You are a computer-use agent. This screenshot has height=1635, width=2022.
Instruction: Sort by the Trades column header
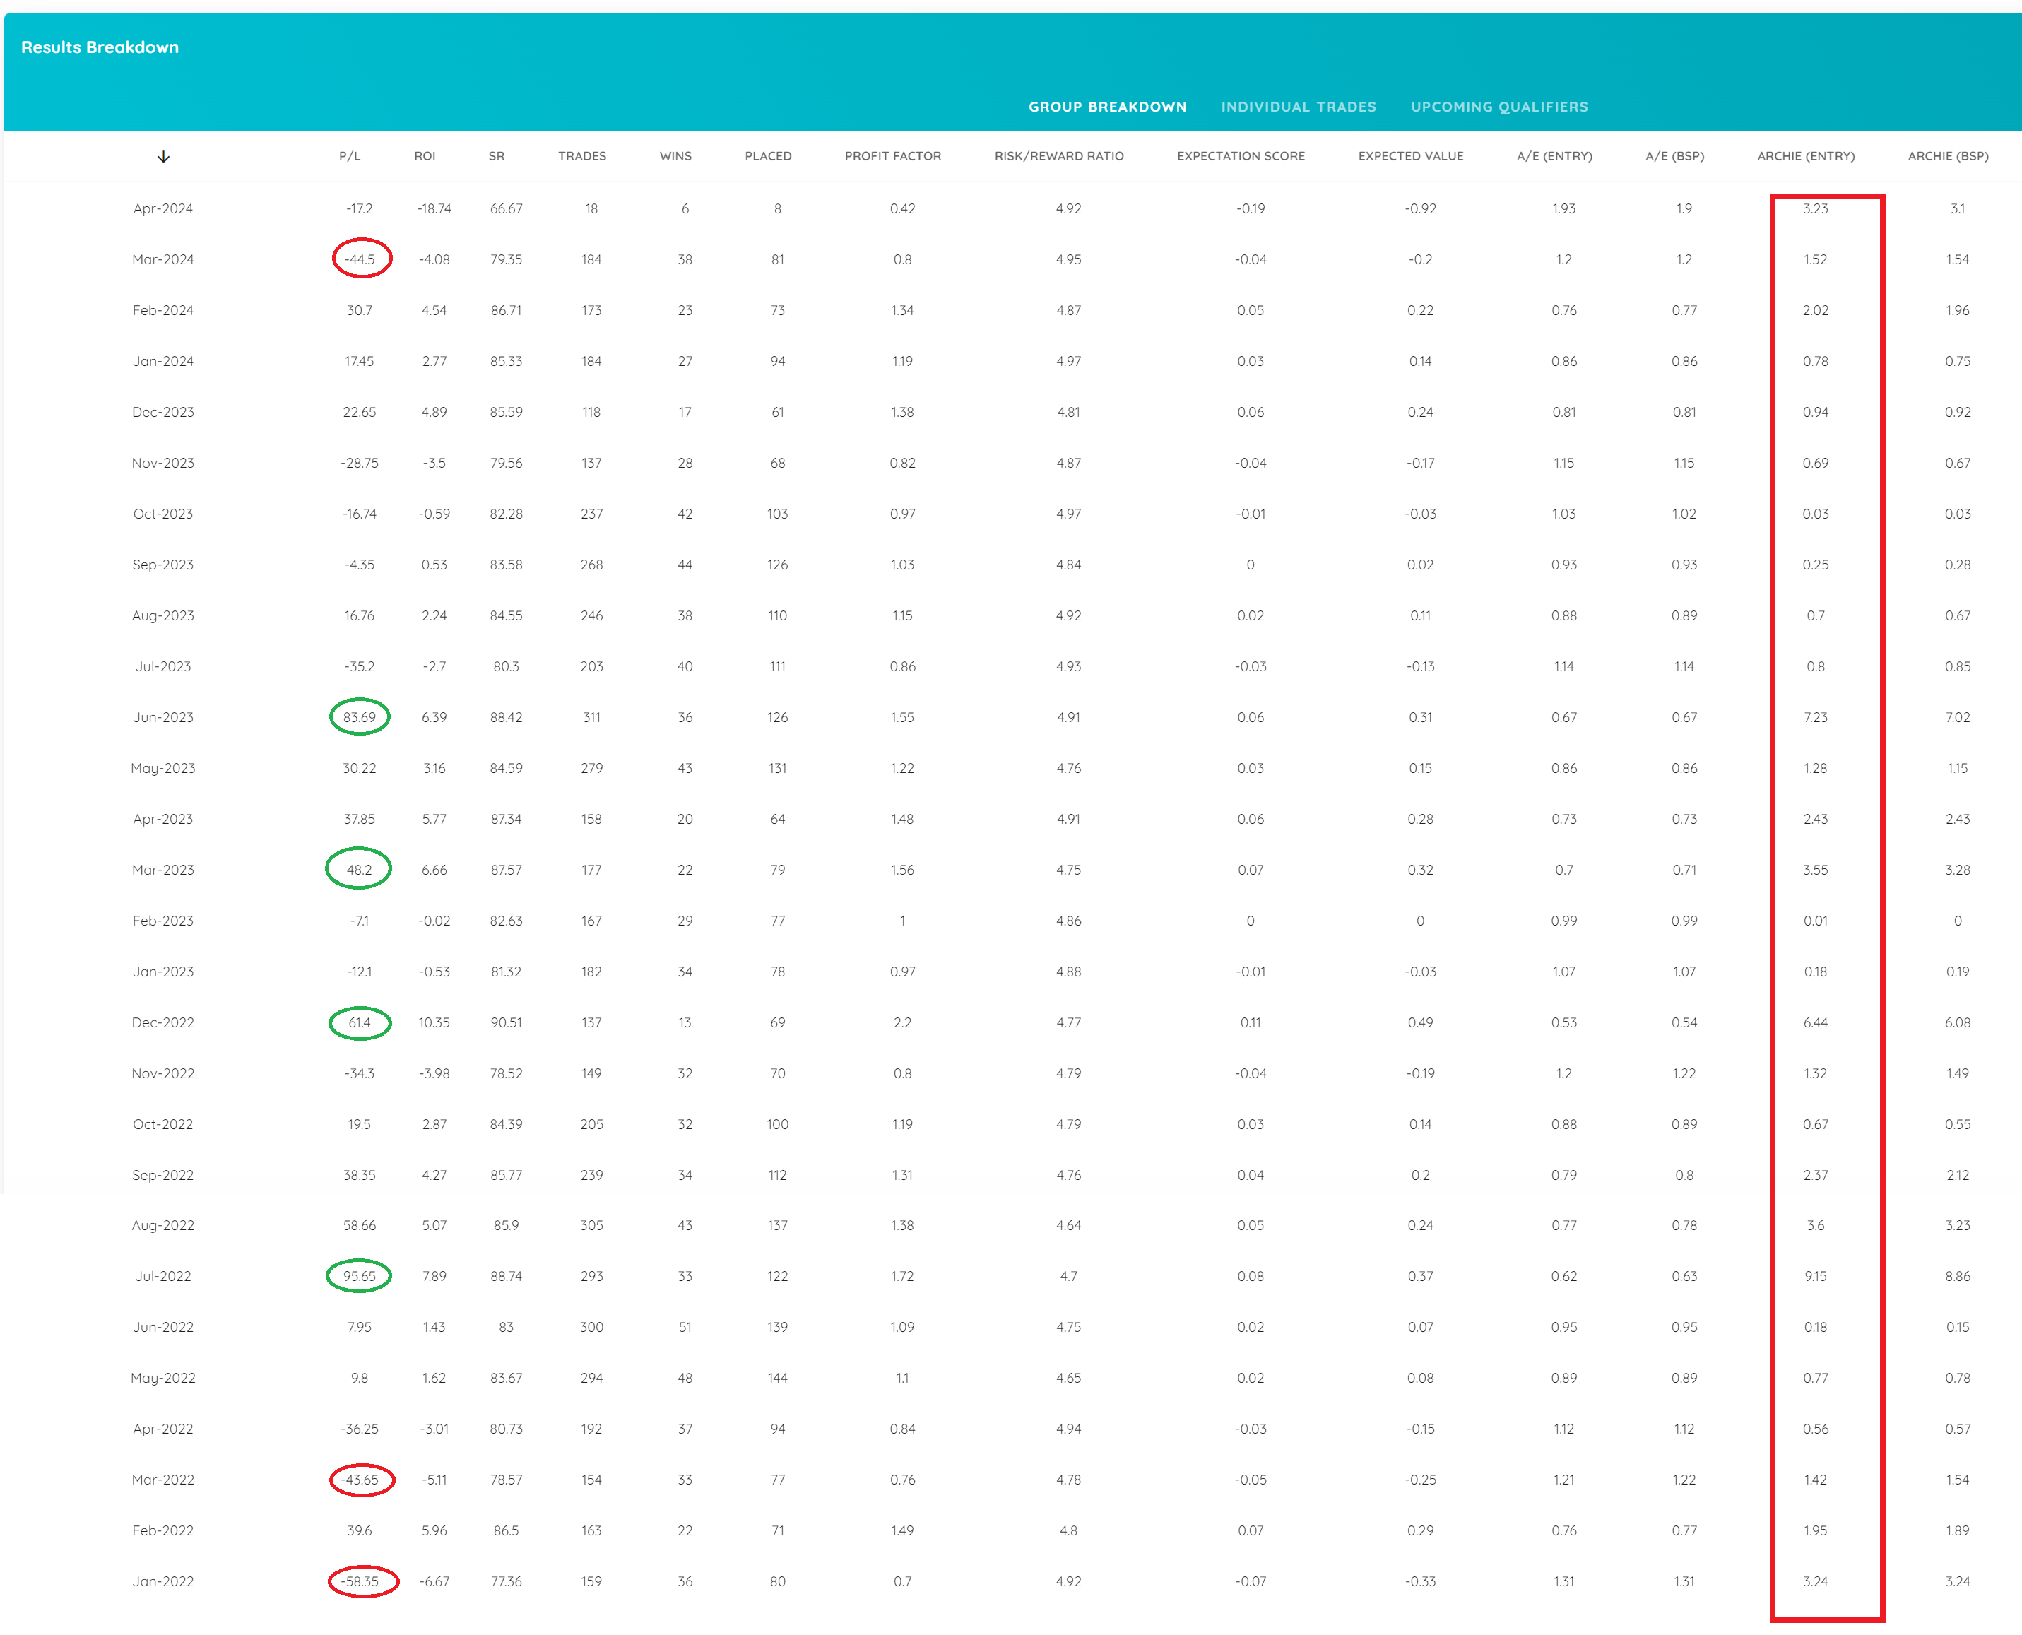(582, 156)
